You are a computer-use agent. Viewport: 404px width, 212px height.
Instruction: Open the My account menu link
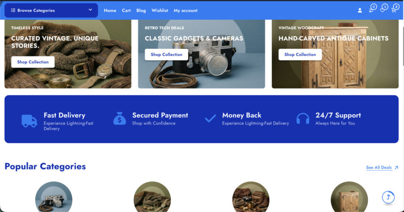click(x=185, y=11)
